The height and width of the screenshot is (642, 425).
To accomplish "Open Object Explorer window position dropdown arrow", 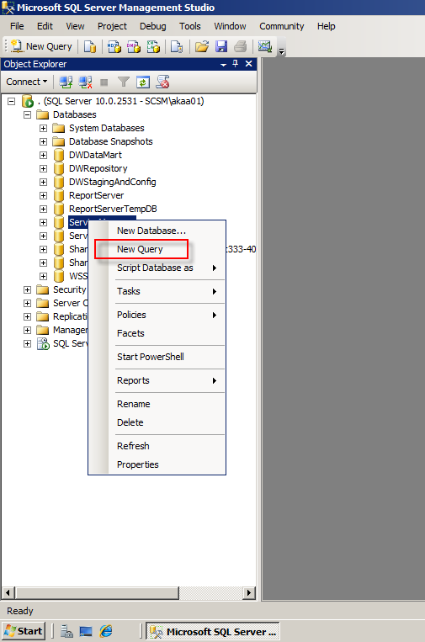I will [224, 64].
